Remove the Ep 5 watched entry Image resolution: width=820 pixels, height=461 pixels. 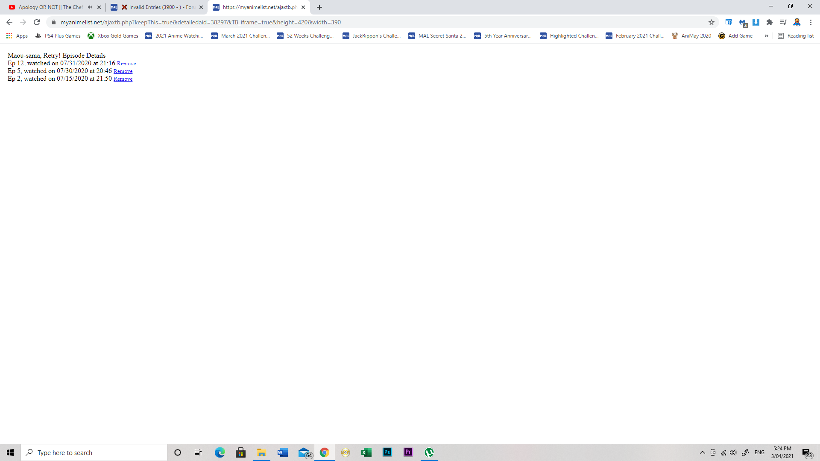click(x=123, y=71)
